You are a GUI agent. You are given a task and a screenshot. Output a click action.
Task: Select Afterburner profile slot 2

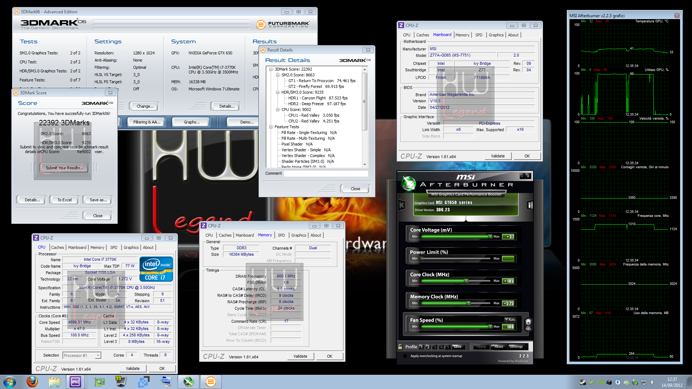[428, 347]
